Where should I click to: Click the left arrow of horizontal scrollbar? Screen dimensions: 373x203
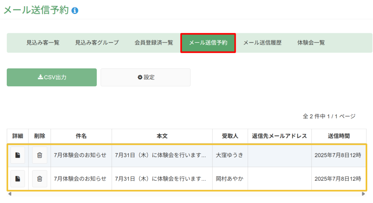click(x=10, y=194)
